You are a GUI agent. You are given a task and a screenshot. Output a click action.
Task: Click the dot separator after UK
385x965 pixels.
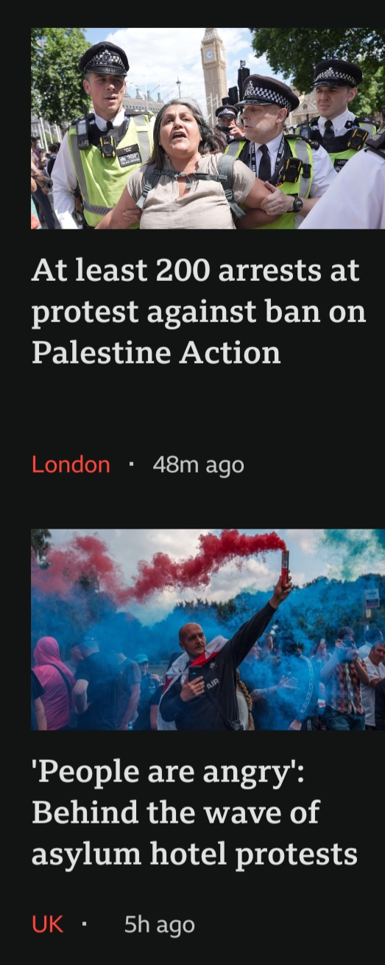pos(83,924)
